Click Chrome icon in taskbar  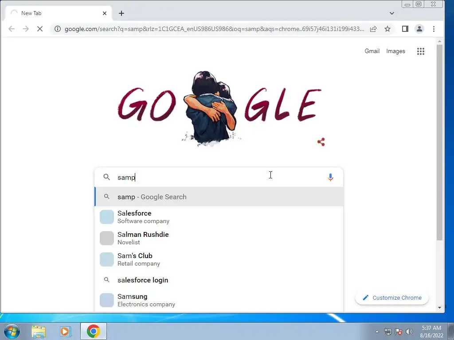93,331
